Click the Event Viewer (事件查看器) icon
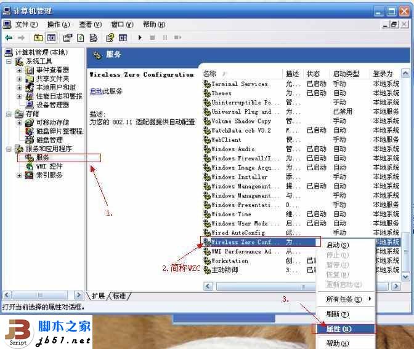This screenshot has height=349, width=414. click(30, 70)
